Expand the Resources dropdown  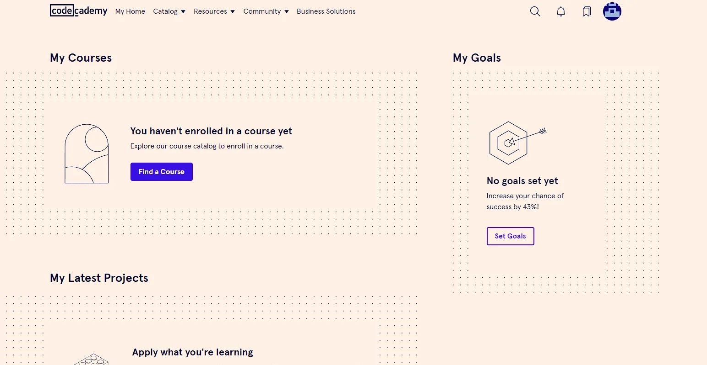(x=214, y=11)
